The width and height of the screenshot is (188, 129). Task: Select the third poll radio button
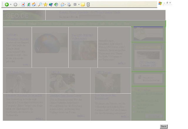pyautogui.click(x=134, y=112)
